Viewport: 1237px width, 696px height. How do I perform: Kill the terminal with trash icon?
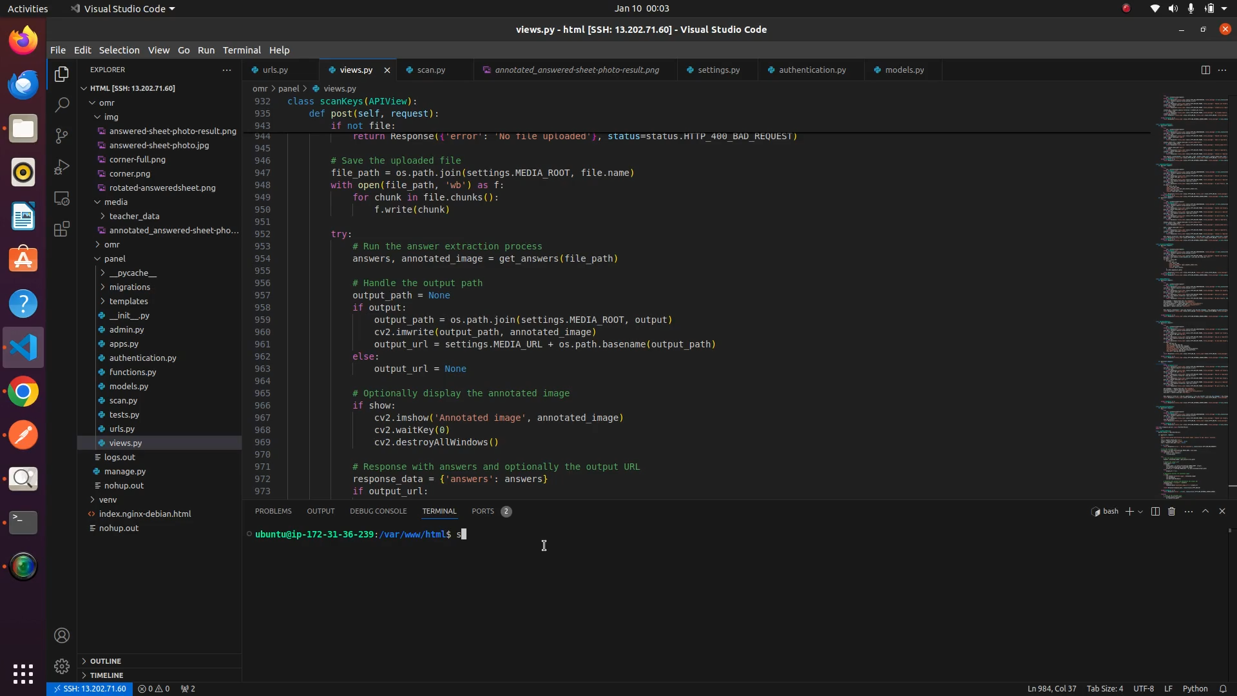tap(1172, 511)
